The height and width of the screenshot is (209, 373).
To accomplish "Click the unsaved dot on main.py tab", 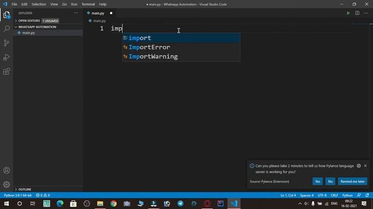I will (111, 13).
